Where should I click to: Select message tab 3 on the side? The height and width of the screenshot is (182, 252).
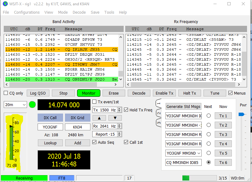pos(158,123)
